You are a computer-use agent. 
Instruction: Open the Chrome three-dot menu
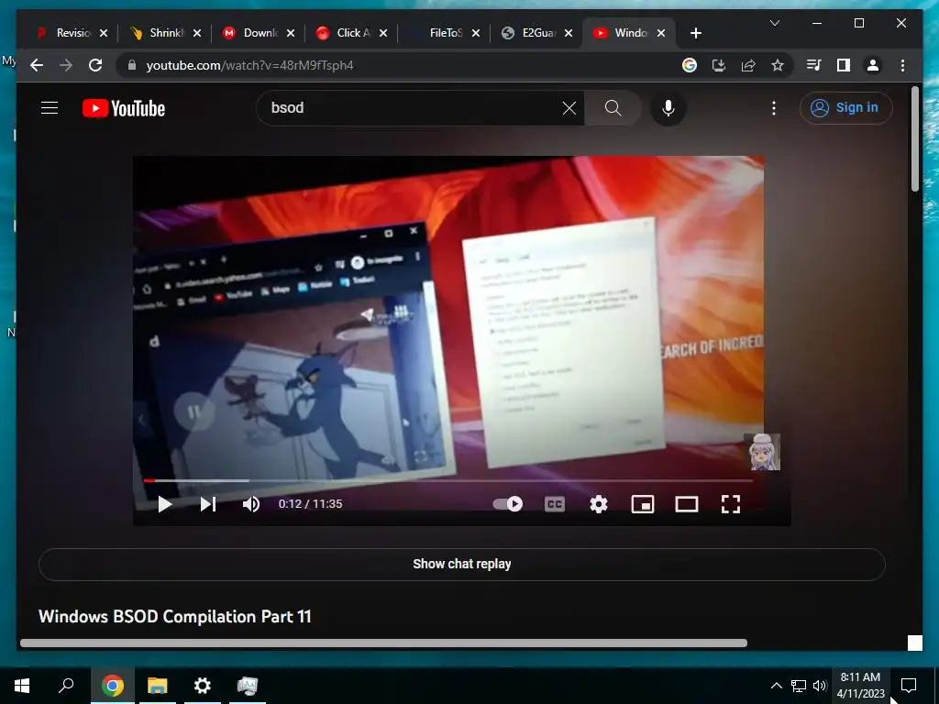(x=902, y=65)
